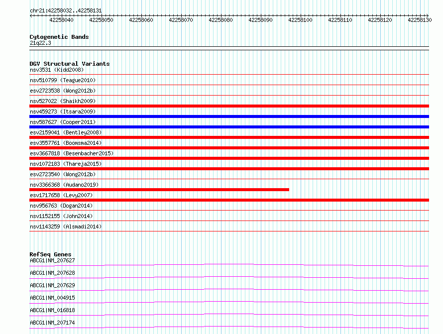Click the blue bar under nsv587627

[x=229, y=127]
